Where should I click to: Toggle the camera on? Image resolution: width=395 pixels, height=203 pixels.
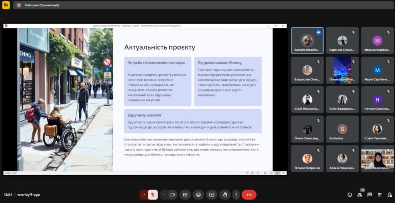(172, 195)
